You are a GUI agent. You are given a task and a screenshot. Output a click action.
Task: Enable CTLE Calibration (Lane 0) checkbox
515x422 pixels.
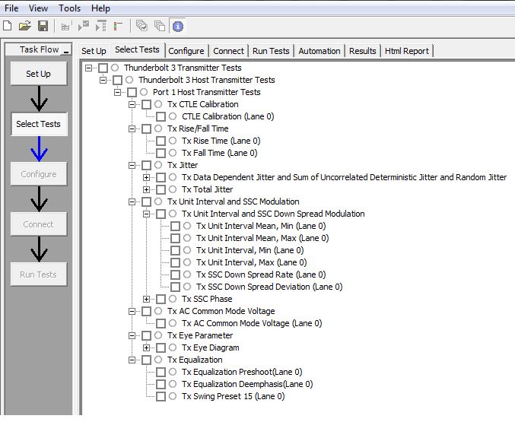[161, 116]
